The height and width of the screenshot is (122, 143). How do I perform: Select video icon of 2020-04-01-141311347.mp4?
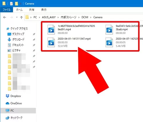click(x=51, y=42)
